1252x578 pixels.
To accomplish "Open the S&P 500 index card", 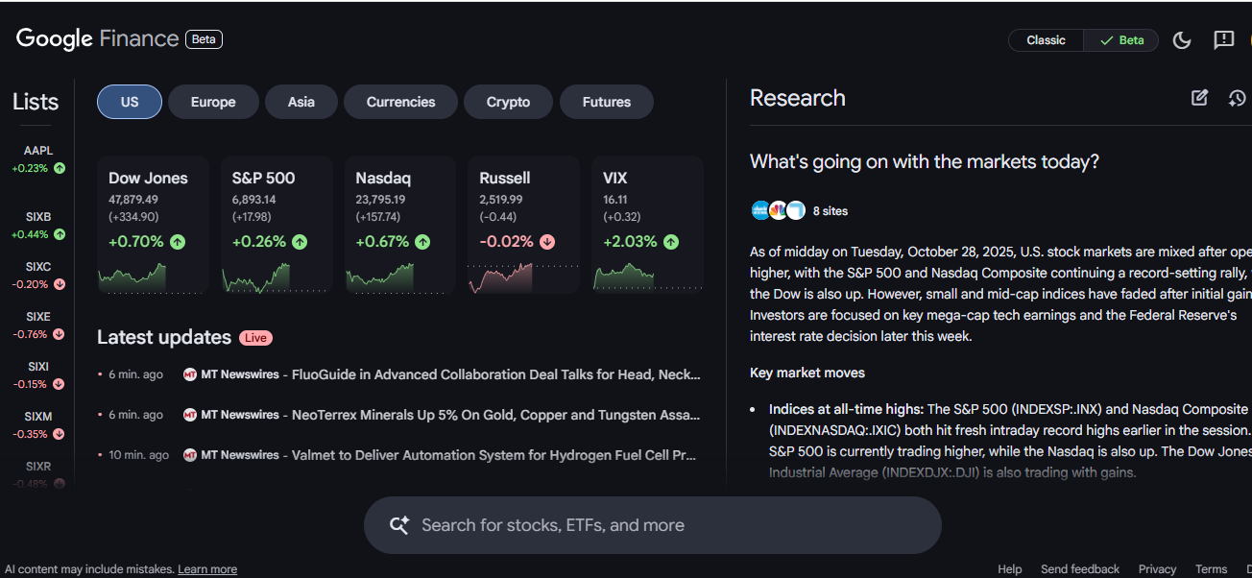I will (277, 225).
